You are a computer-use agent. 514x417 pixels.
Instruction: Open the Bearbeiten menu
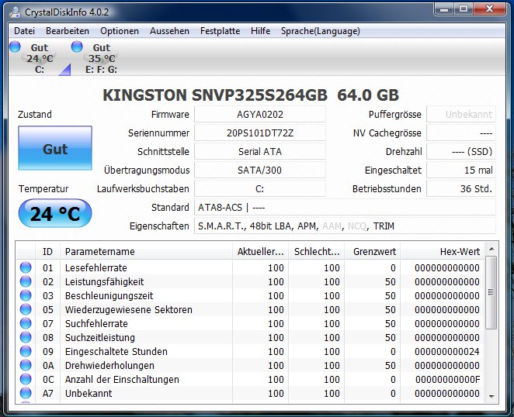[x=68, y=31]
